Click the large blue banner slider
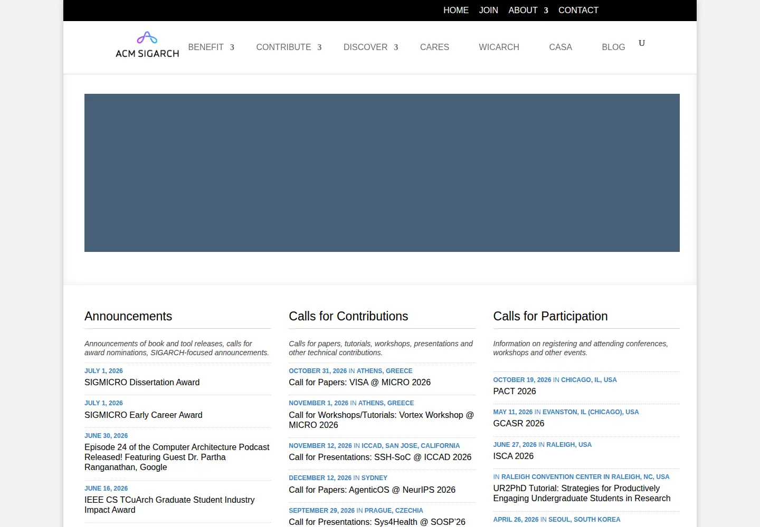Viewport: 760px width, 527px height. [382, 173]
